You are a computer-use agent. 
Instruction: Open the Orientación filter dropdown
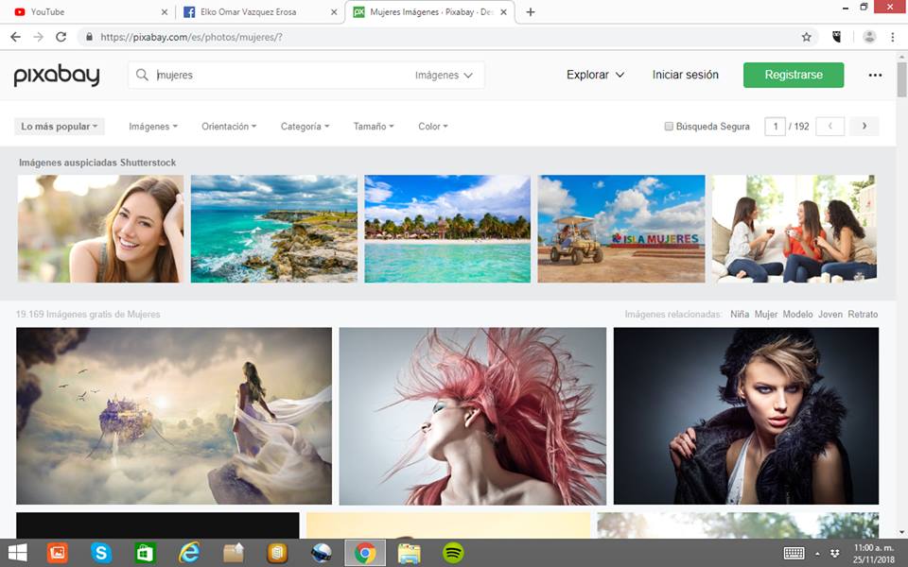(x=230, y=127)
